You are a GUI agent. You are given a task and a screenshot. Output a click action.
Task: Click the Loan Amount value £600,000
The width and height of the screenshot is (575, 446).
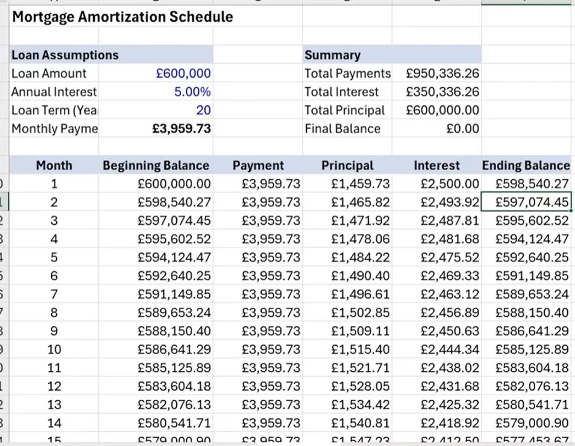[183, 74]
